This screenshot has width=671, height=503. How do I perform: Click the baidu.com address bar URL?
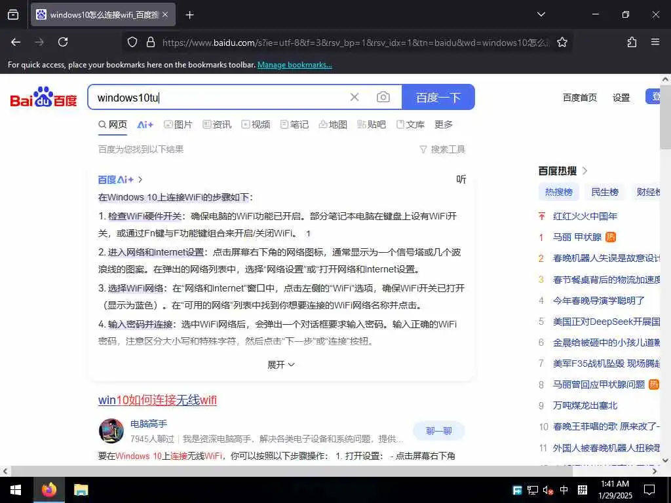[355, 43]
